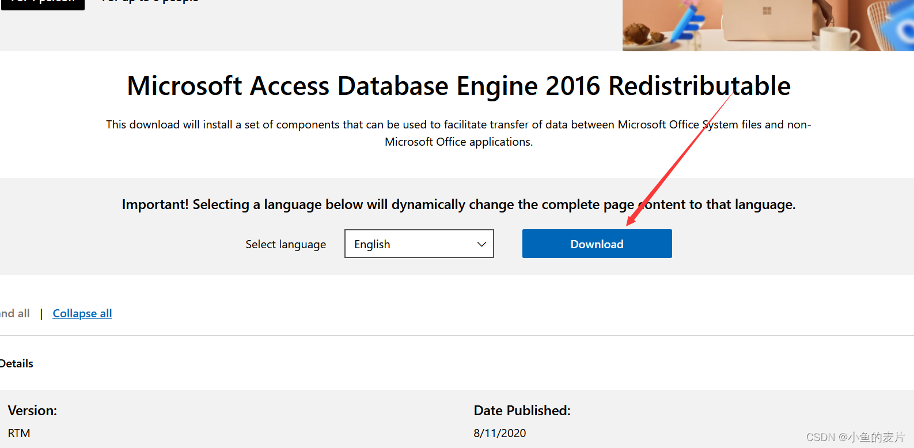Click the For 1 person pricing tab

43,2
